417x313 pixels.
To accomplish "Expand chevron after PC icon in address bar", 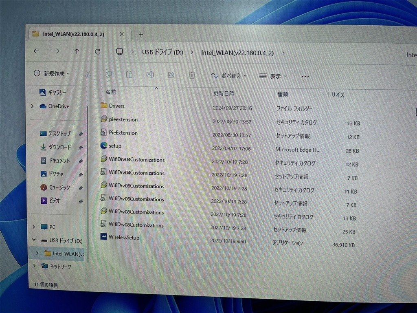I will 132,52.
